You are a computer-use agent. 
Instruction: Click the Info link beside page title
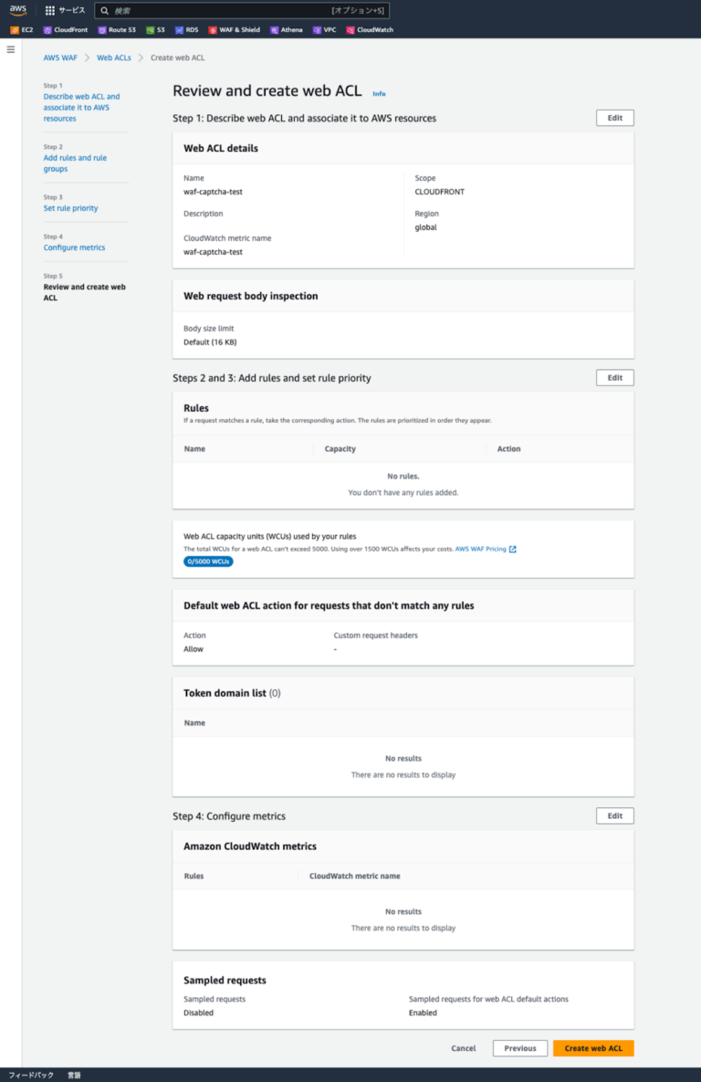[x=379, y=94]
